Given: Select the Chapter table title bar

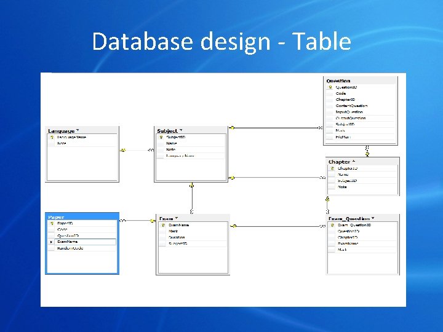Looking at the screenshot, I should [x=363, y=162].
